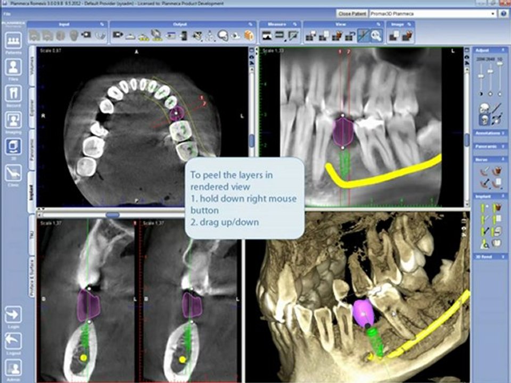The height and width of the screenshot is (383, 511).
Task: Click the Logout arrow icon
Action: point(13,341)
